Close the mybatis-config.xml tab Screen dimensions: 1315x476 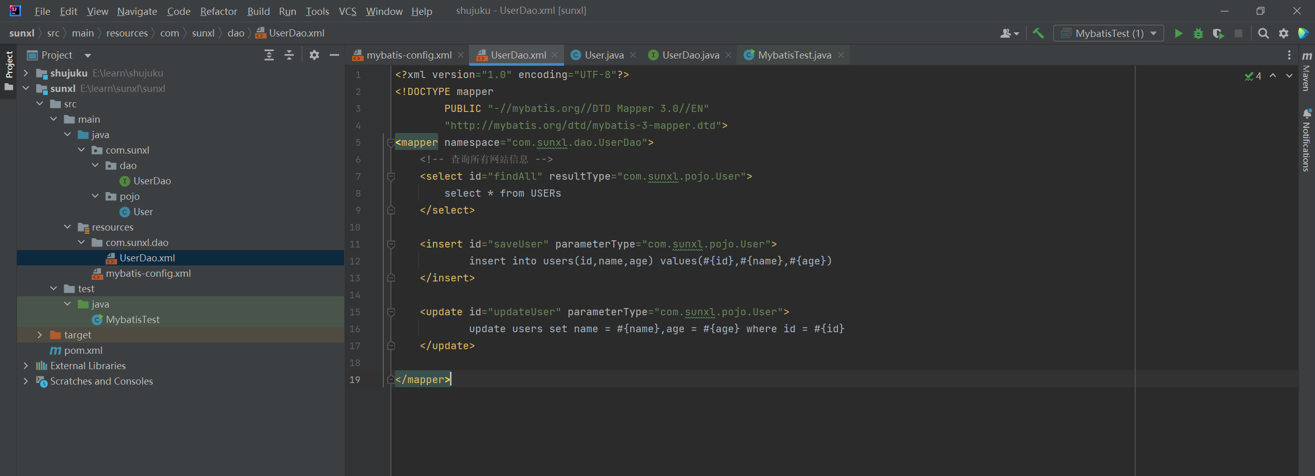(x=461, y=55)
